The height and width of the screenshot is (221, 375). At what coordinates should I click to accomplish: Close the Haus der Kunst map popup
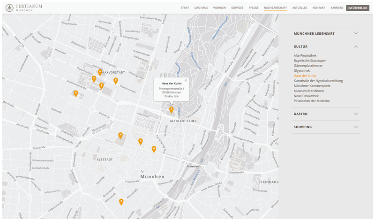point(186,80)
